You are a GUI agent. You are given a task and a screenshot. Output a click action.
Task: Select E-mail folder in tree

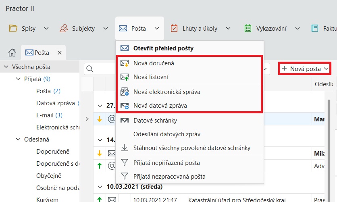click(x=45, y=115)
